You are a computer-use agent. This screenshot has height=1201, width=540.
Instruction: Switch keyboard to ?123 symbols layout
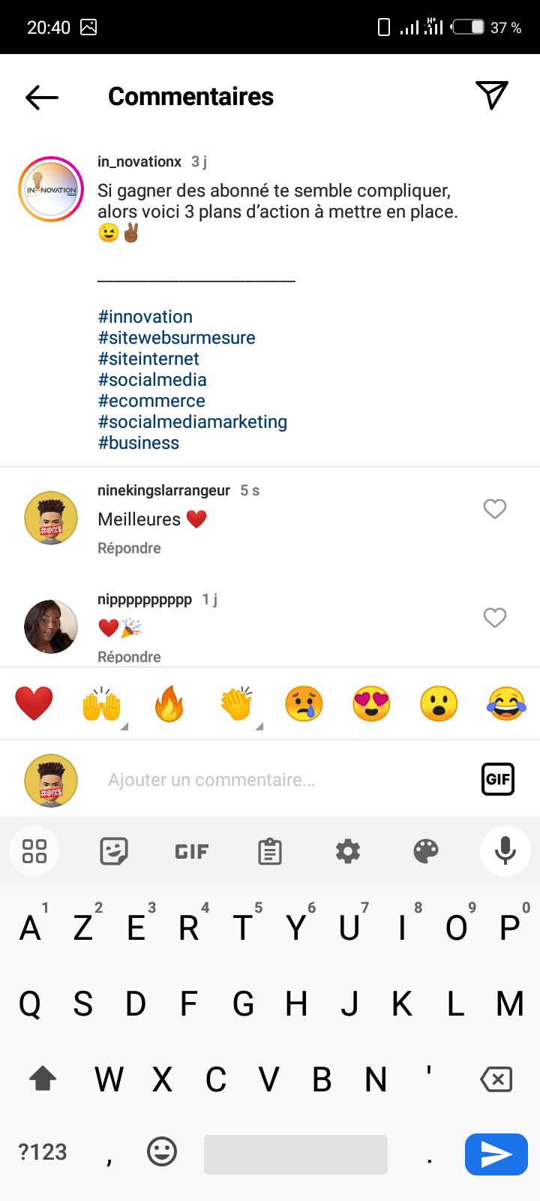pyautogui.click(x=43, y=1152)
